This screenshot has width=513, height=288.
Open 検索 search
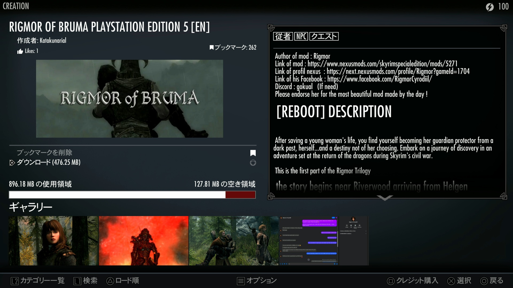[90, 281]
